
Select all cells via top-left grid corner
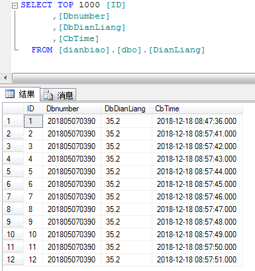[13, 109]
